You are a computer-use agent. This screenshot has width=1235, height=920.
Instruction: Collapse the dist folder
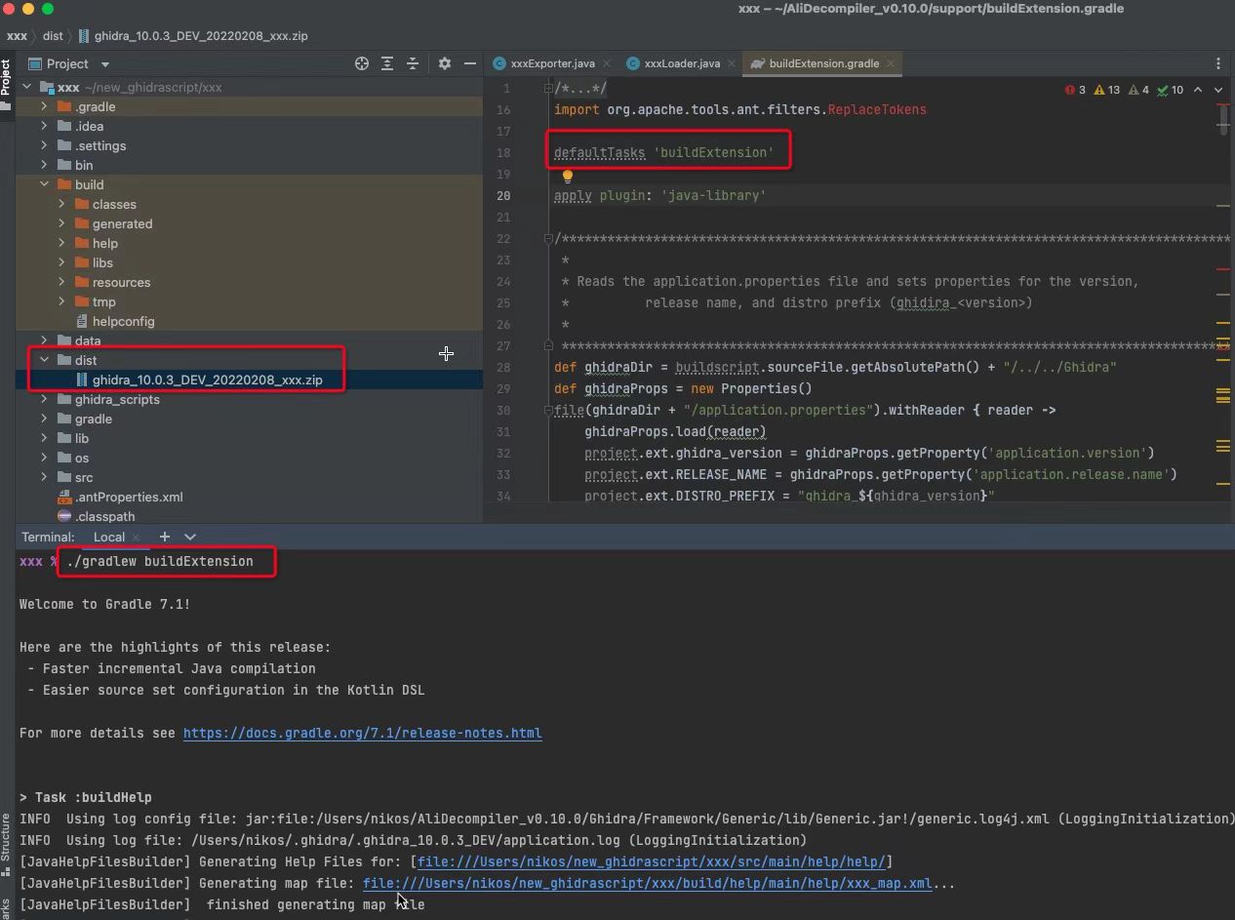click(x=45, y=360)
